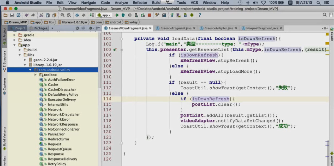Click the Cut scissors icon

[x=41, y=15]
